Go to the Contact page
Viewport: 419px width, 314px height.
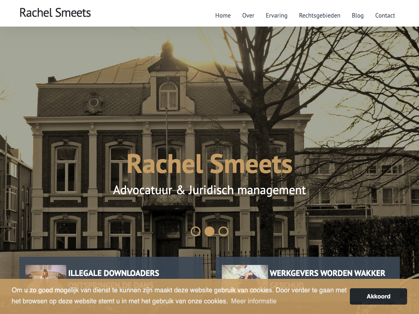click(x=385, y=16)
